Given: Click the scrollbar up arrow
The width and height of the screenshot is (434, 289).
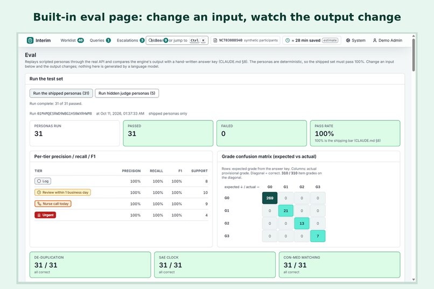Looking at the screenshot, I should coord(414,36).
